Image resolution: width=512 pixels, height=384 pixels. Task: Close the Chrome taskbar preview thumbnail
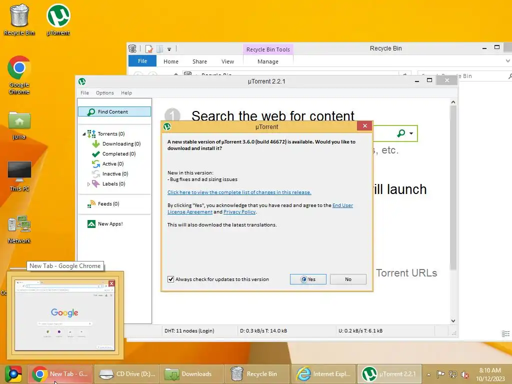[x=111, y=283]
